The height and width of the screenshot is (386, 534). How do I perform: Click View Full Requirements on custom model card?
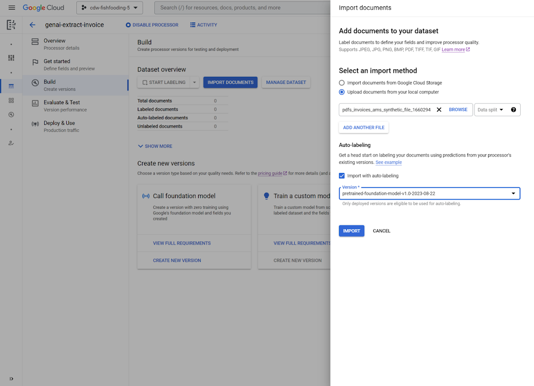point(302,243)
